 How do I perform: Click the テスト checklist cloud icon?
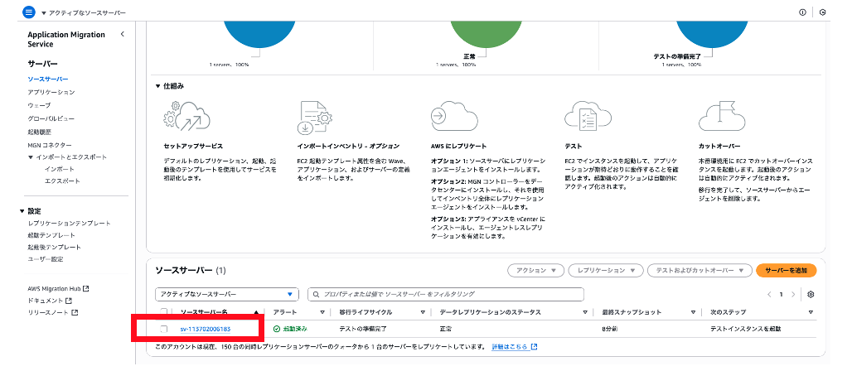click(x=588, y=116)
